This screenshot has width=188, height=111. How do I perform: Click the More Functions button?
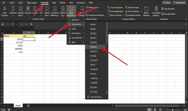click(71, 11)
